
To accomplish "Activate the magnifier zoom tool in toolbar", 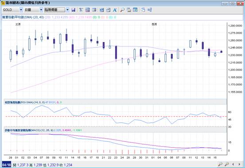I will tap(122, 10).
